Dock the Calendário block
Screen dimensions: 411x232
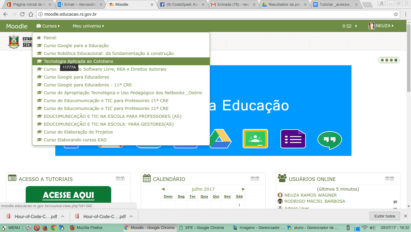(x=257, y=179)
